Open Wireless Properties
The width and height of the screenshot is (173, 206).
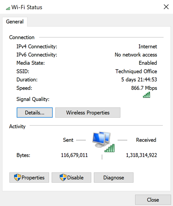[88, 113]
